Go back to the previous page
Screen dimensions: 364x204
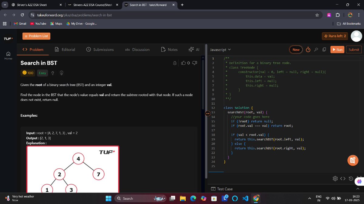coord(5,15)
